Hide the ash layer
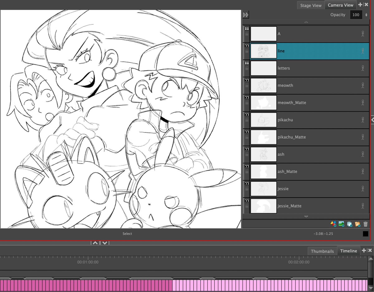Screen dimensions: 374x292 tap(247, 149)
